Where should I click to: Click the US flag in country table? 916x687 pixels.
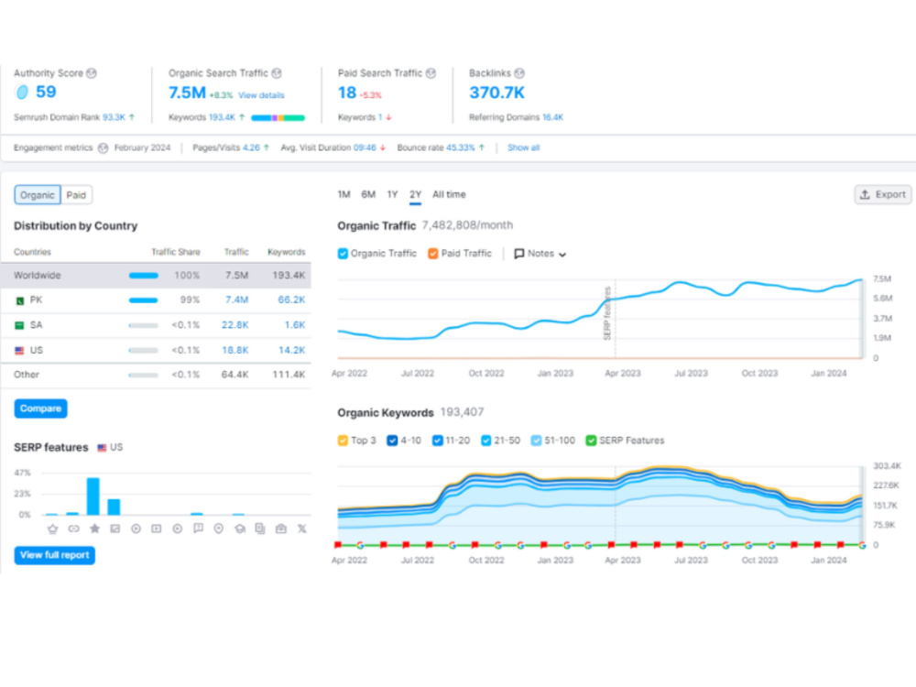20,351
